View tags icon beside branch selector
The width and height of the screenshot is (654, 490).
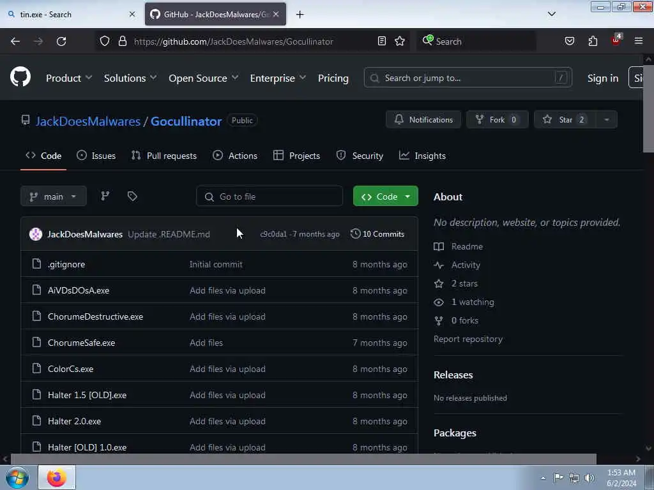tap(132, 196)
